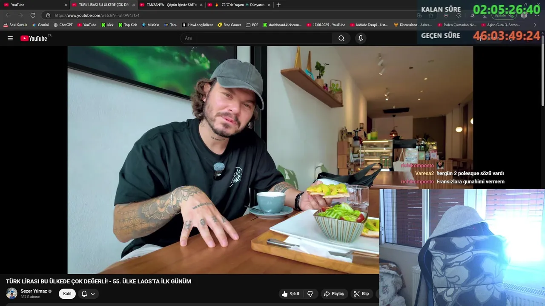Open the dashboard.kick.com bookmark
The height and width of the screenshot is (306, 545).
(x=282, y=25)
